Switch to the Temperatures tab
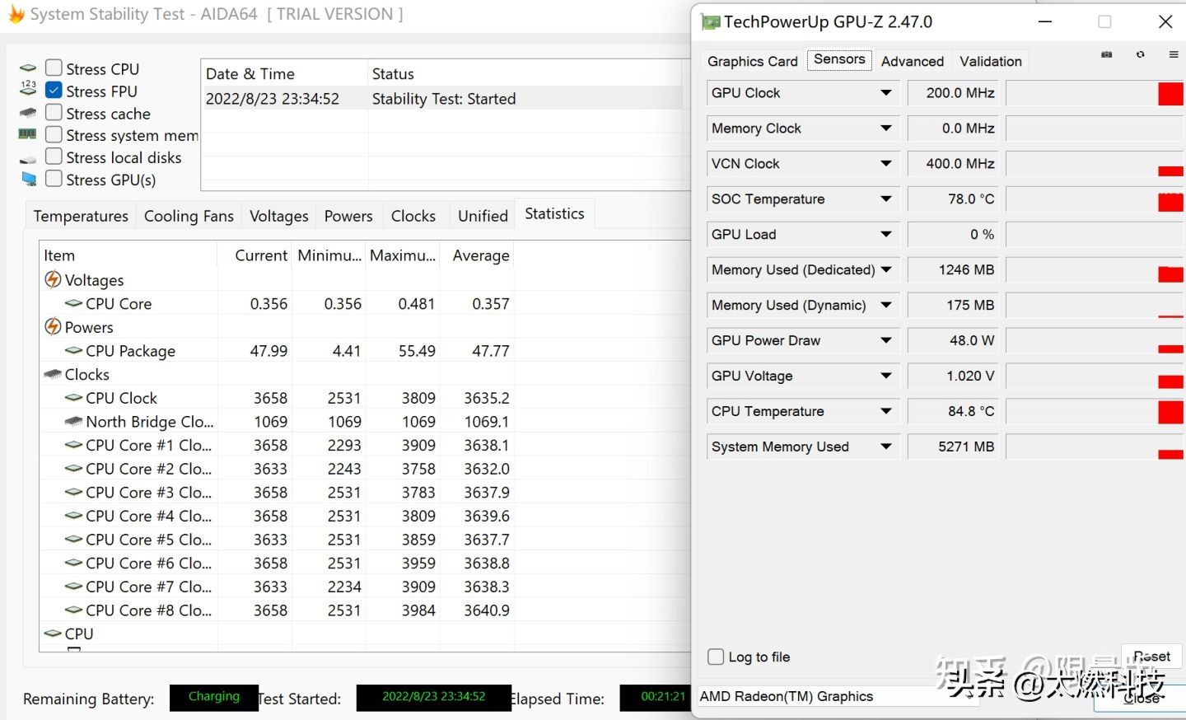1186x720 pixels. (x=81, y=216)
